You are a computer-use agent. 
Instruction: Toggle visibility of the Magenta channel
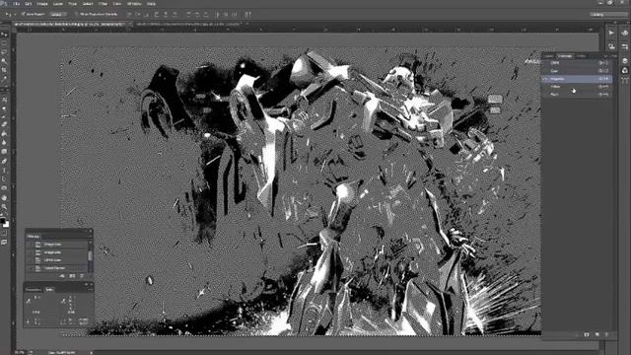pos(546,79)
